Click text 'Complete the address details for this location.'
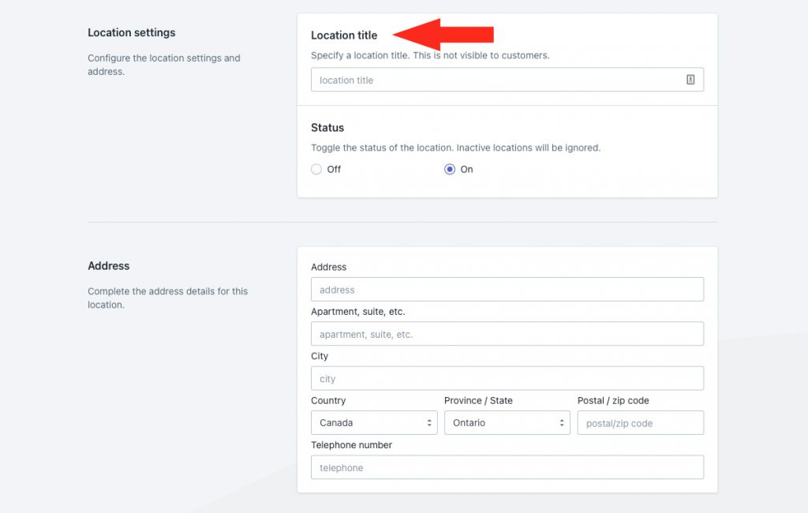Image resolution: width=808 pixels, height=513 pixels. (x=167, y=298)
